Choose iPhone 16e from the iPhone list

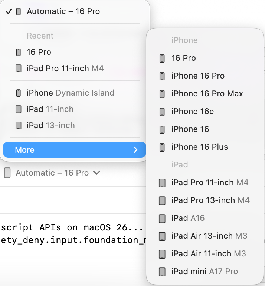click(x=192, y=112)
